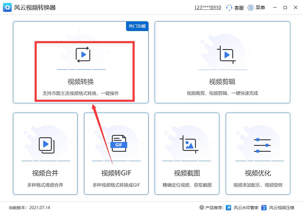Click the 风云视频转换器 app logo
The height and width of the screenshot is (213, 303).
(x=7, y=7)
